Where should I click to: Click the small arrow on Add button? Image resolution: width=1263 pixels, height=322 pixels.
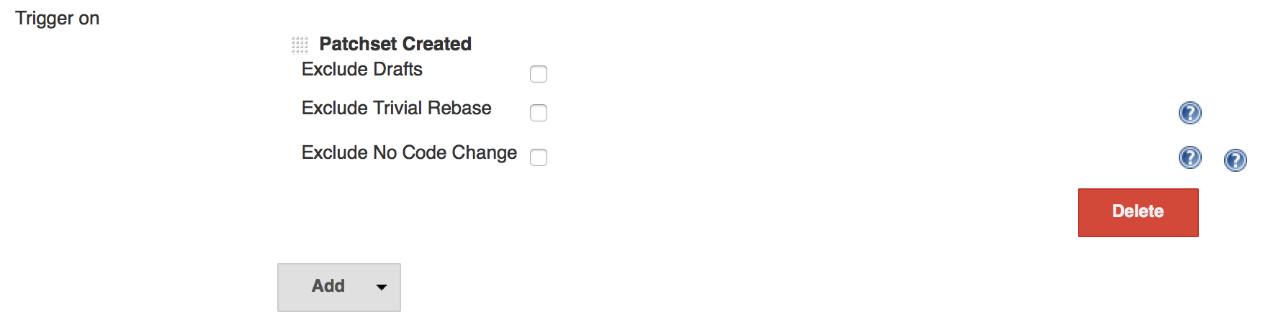coord(382,287)
